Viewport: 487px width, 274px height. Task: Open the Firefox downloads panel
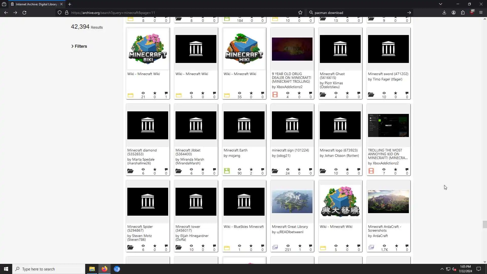[444, 13]
